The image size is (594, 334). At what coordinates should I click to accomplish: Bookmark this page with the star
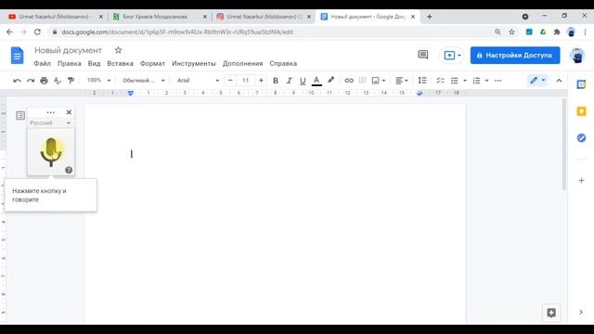tap(511, 32)
